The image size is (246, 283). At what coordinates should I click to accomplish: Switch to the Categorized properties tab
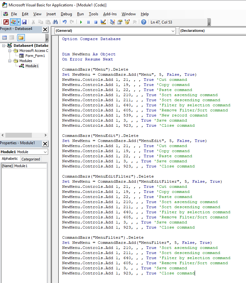pos(31,159)
